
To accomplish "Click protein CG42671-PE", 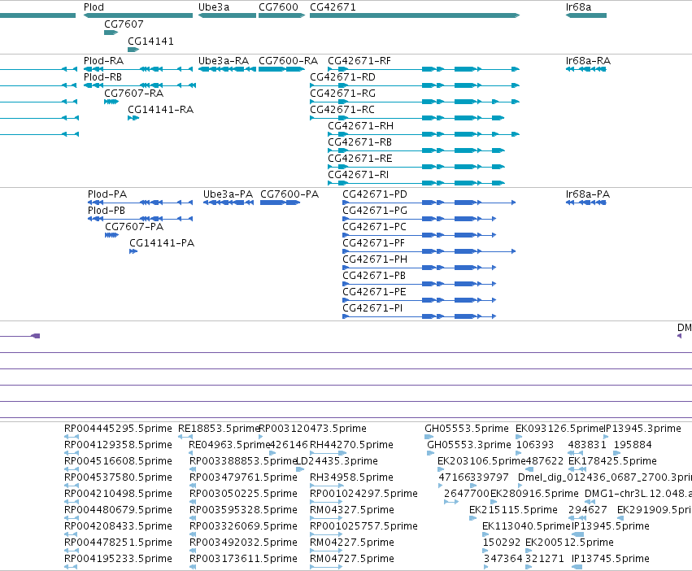I will click(374, 291).
